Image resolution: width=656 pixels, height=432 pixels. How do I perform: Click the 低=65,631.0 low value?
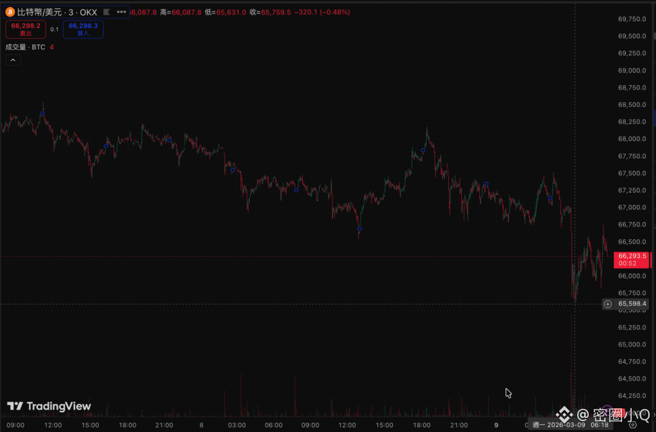(225, 12)
